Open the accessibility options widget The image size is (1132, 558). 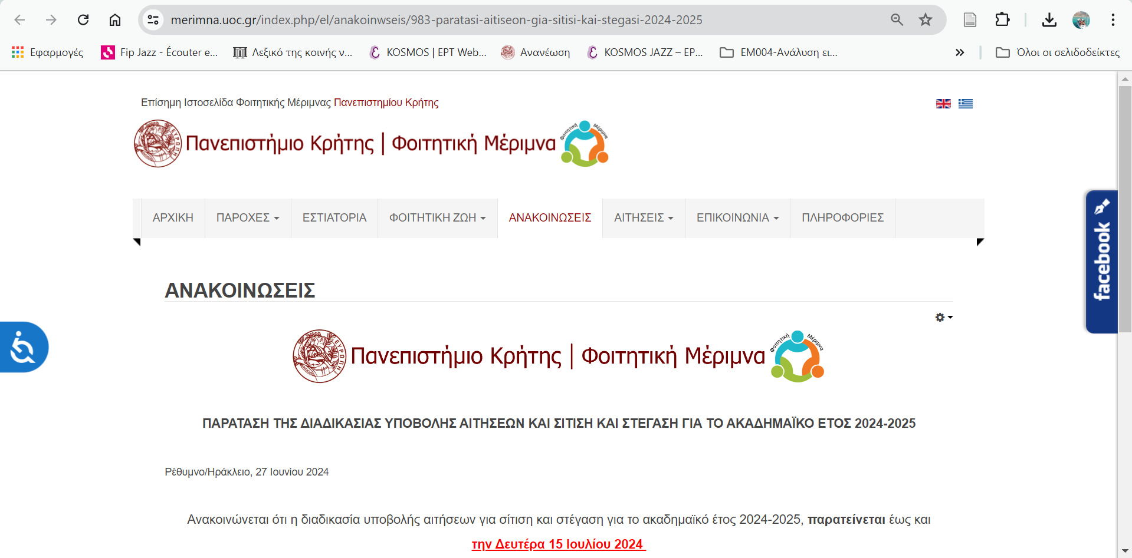[x=22, y=346]
